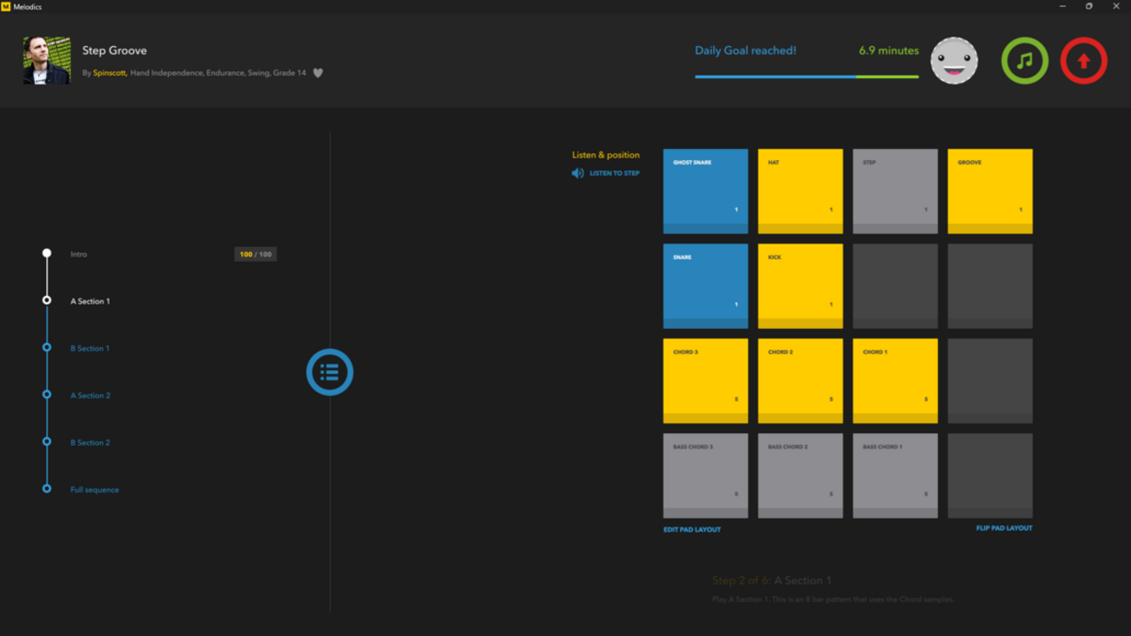This screenshot has width=1131, height=636.
Task: Go to the Intro step
Action: pyautogui.click(x=78, y=254)
